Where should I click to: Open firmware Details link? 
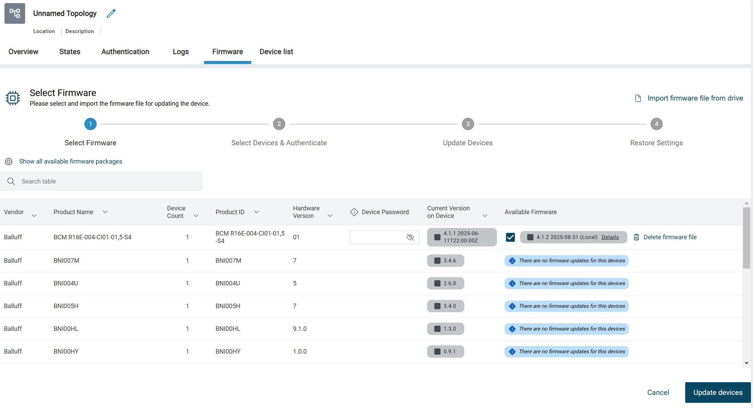[x=610, y=237]
